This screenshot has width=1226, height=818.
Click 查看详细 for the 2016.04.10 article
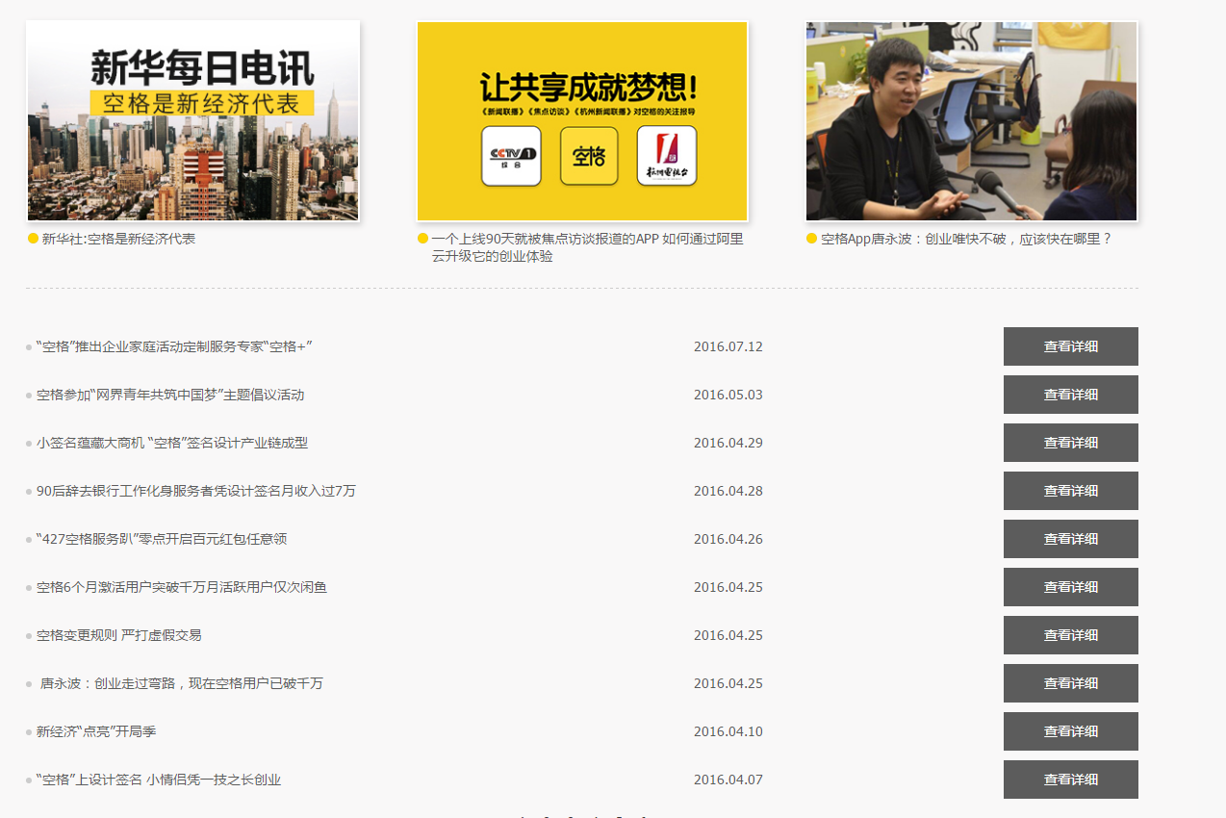click(x=1071, y=731)
